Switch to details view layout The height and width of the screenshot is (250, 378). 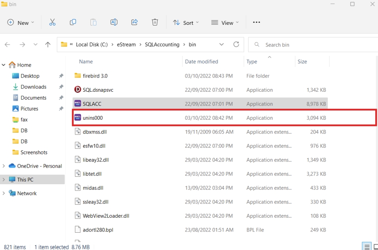point(367,247)
